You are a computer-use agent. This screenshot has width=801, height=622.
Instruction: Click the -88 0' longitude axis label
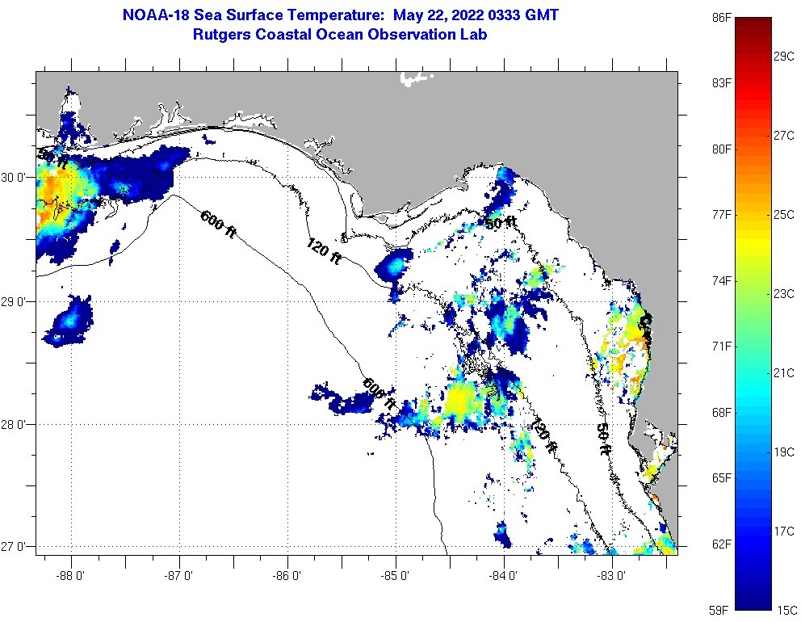point(71,576)
